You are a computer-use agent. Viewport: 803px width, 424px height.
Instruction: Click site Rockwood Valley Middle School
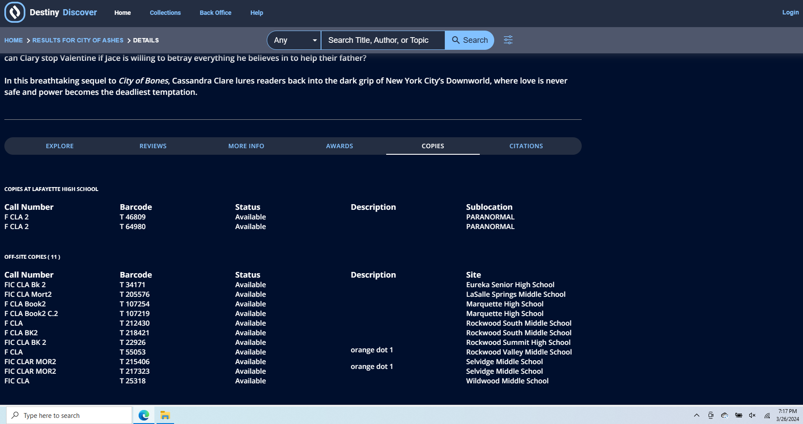519,352
